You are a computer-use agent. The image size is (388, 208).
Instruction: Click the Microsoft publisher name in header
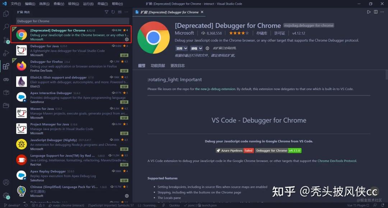(x=184, y=33)
